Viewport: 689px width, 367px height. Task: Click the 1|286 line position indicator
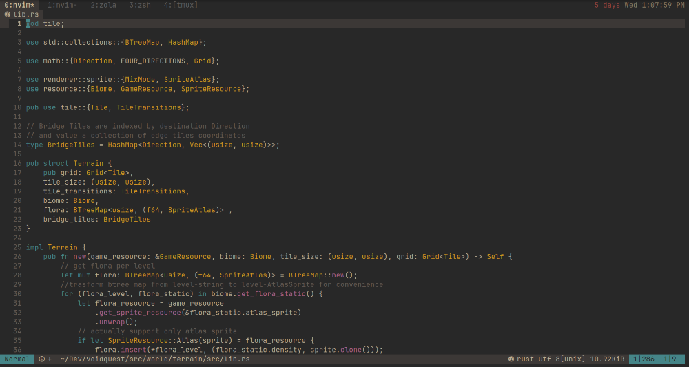click(x=642, y=359)
